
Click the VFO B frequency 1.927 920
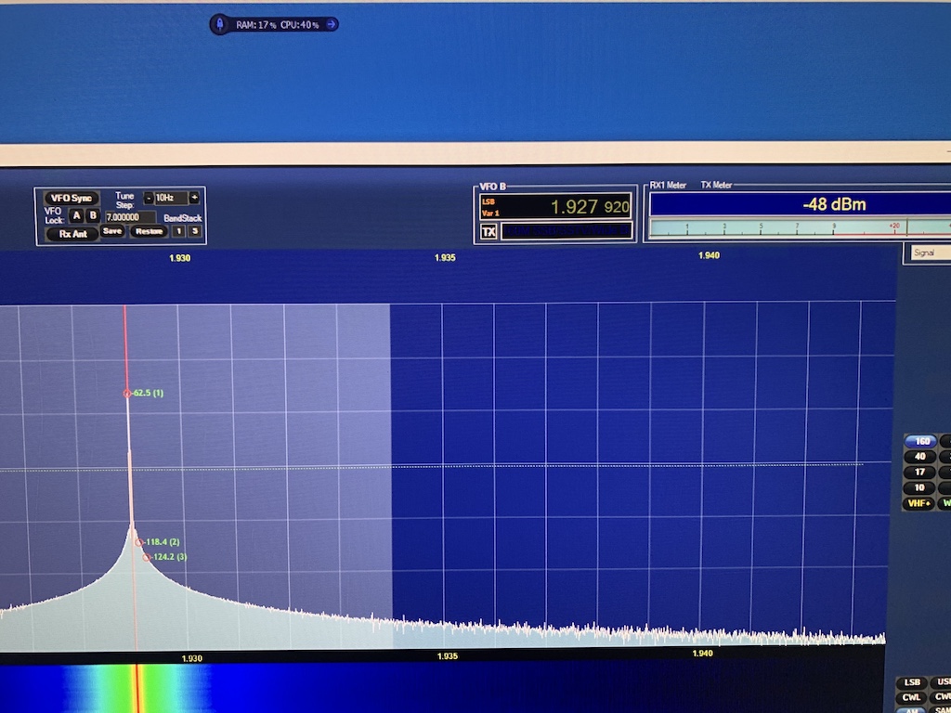[x=590, y=207]
